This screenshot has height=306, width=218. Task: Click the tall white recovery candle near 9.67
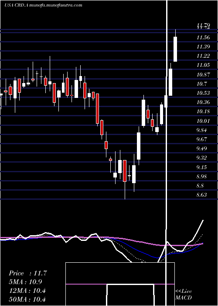coord(139,146)
